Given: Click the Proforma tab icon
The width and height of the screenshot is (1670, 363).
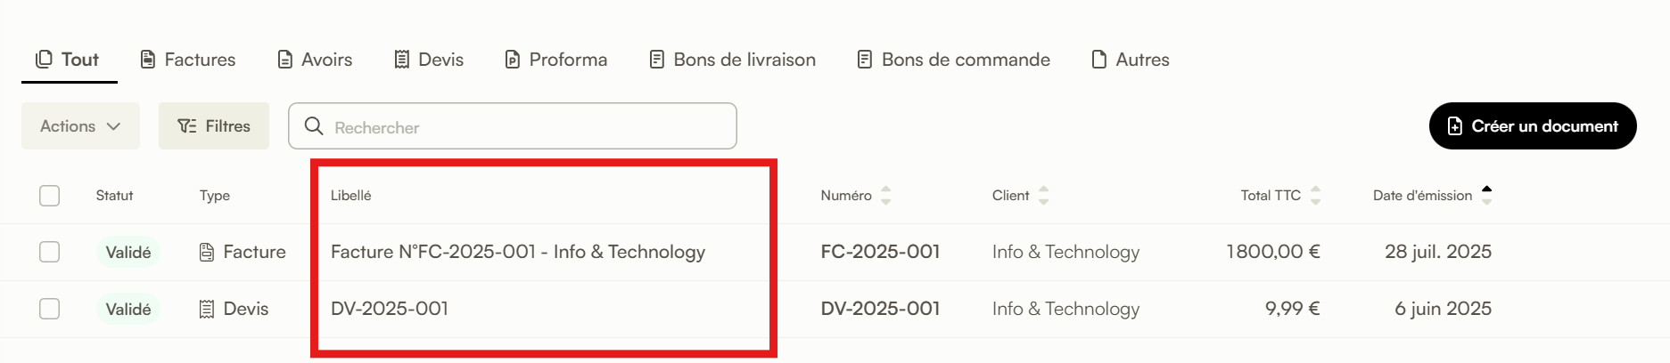Looking at the screenshot, I should (513, 60).
